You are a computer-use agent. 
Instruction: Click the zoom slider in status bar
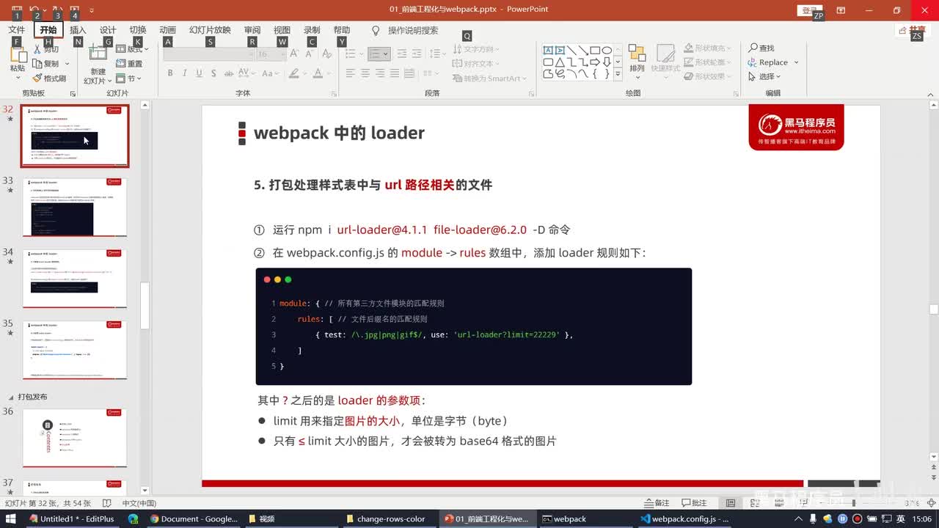(854, 503)
